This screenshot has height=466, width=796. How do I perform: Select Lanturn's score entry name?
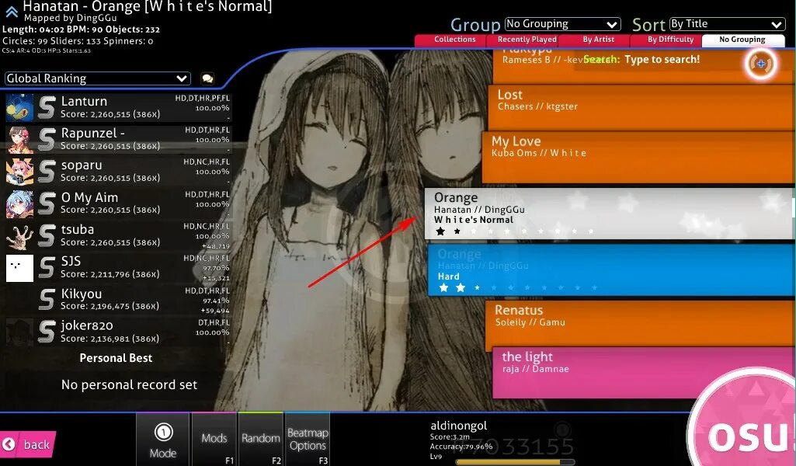click(x=84, y=102)
